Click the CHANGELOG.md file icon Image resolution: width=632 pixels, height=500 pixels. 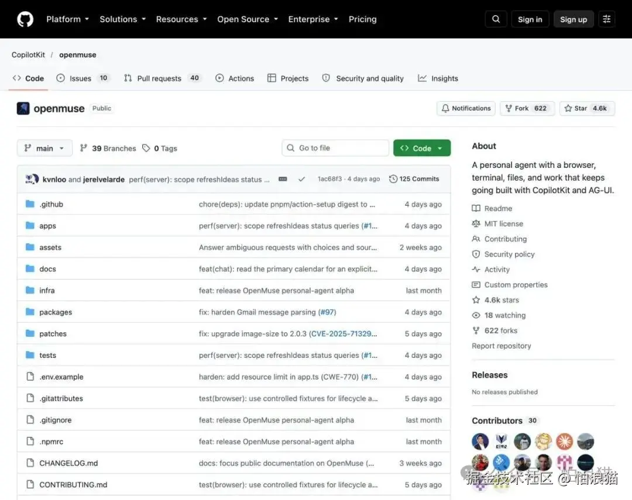coord(30,463)
